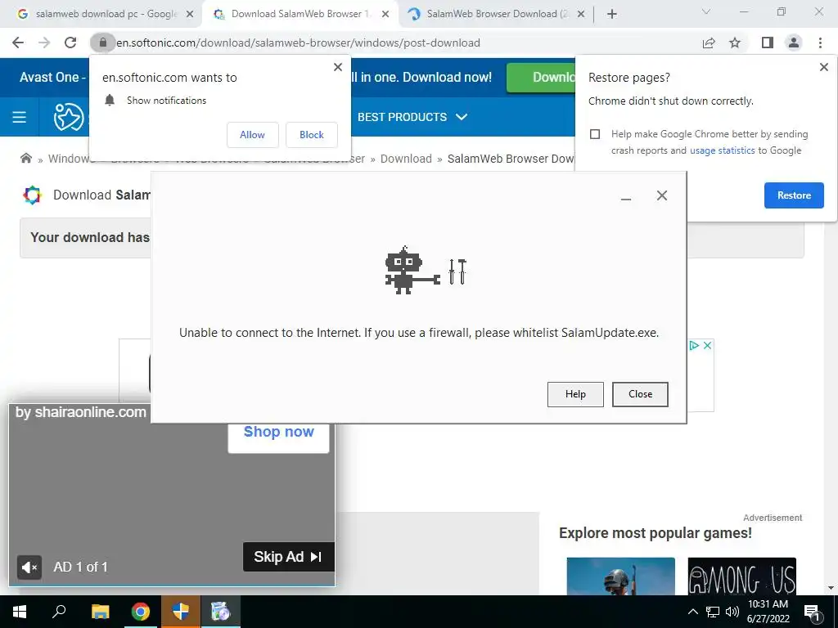Viewport: 838px width, 628px height.
Task: Expand the BEST PRODUCTS dropdown
Action: [x=412, y=117]
